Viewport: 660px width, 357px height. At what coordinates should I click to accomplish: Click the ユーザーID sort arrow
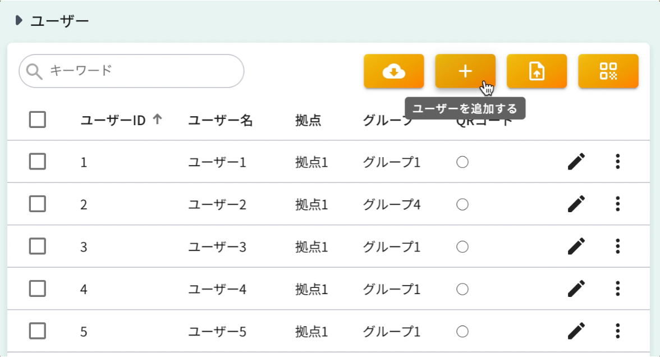pos(159,118)
